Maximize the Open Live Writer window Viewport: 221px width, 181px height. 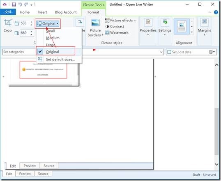[200, 5]
